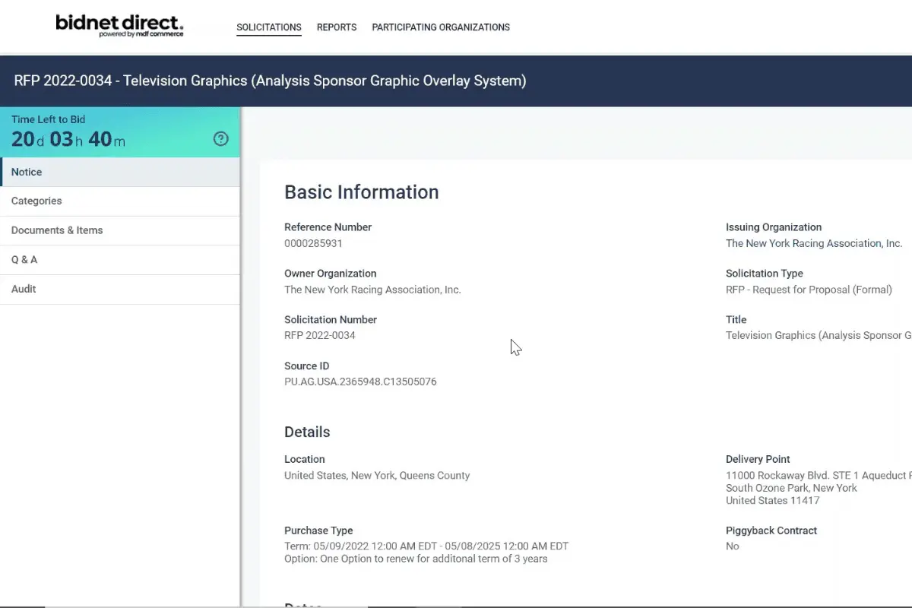Click the 20d 03h 40m countdown
912x608 pixels.
point(68,139)
